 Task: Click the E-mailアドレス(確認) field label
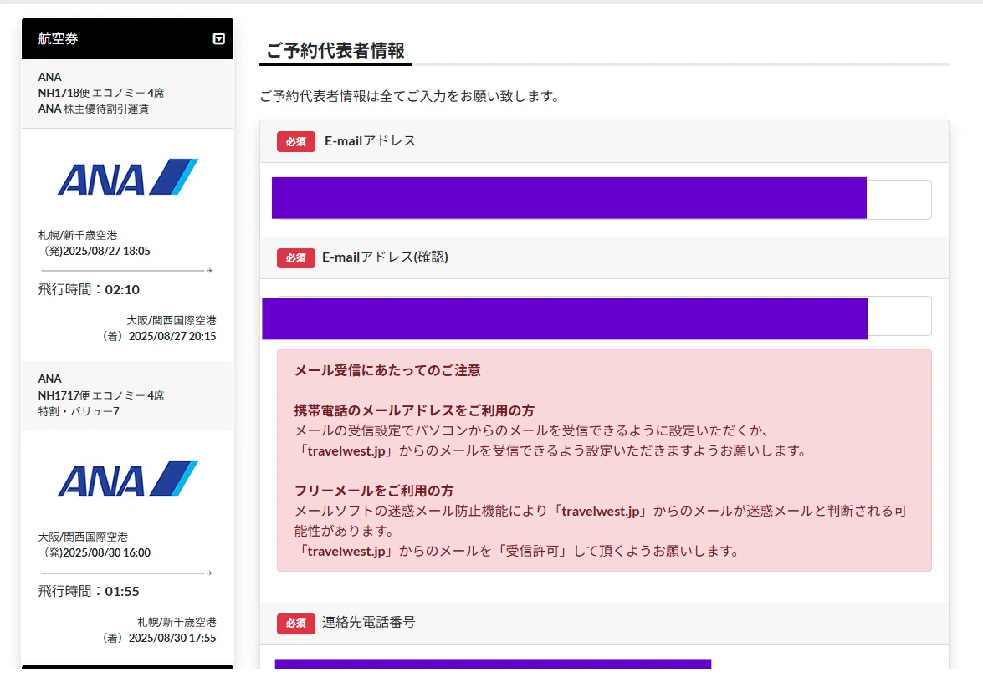click(x=385, y=257)
